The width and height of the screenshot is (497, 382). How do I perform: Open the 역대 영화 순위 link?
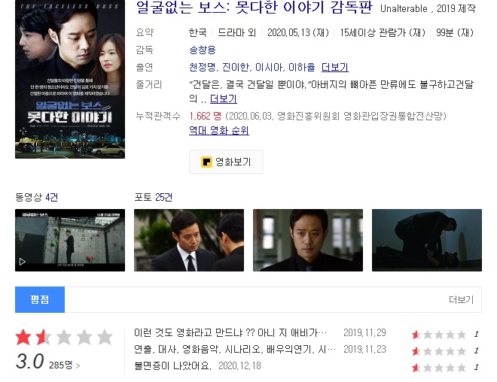218,130
